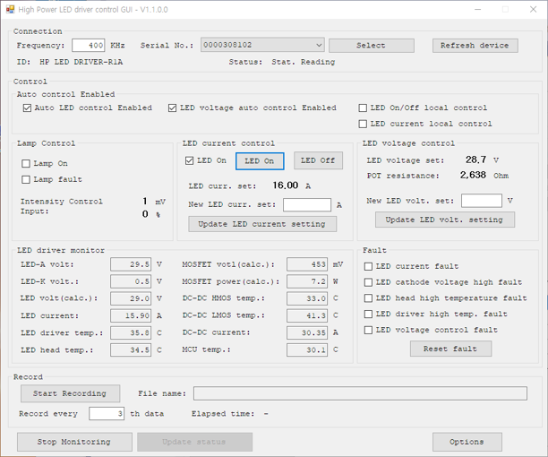Check LED voltage control fault box
Screen dimensions: 548x457
coord(368,331)
